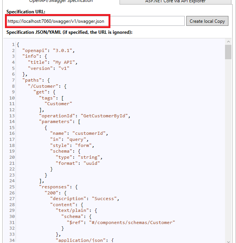Click the empty scrollbar track below the thumb
Image resolution: width=236 pixels, height=243 pixels.
pos(228,152)
